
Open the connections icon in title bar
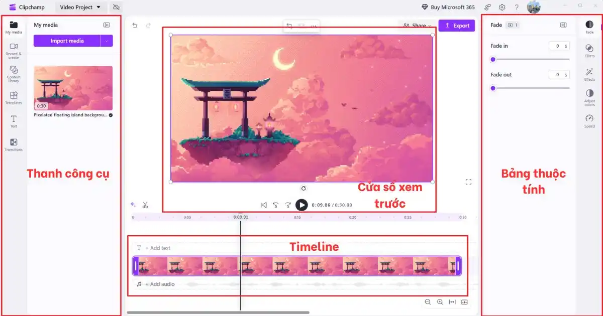tap(487, 7)
